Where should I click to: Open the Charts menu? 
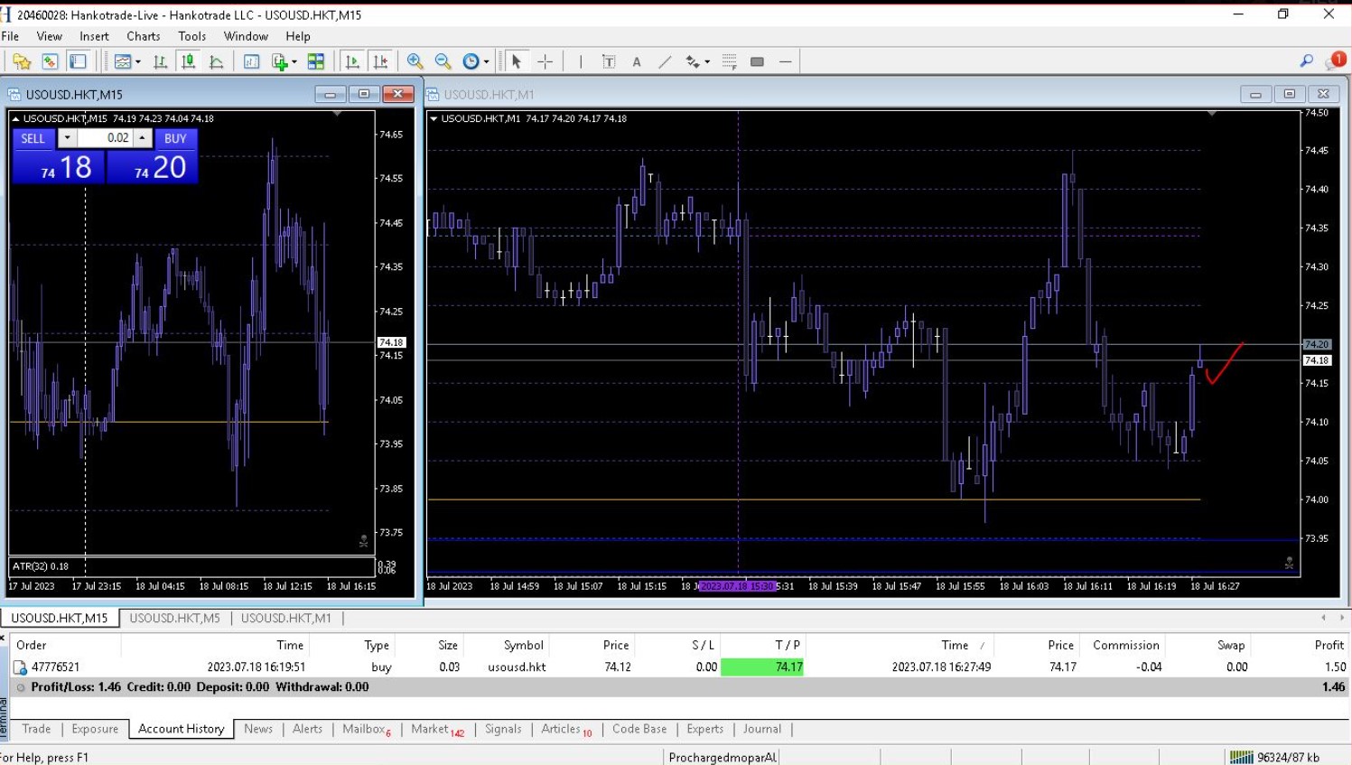(143, 36)
